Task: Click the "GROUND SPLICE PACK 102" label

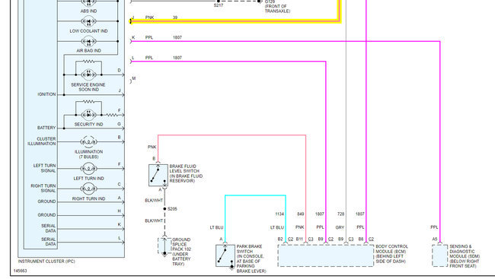Action: click(181, 252)
